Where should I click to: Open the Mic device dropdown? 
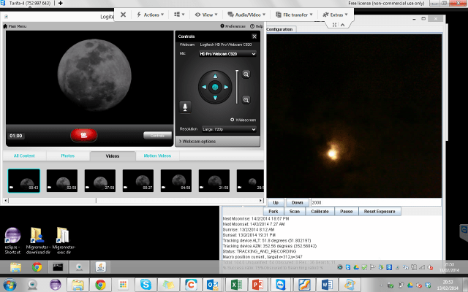pos(227,54)
